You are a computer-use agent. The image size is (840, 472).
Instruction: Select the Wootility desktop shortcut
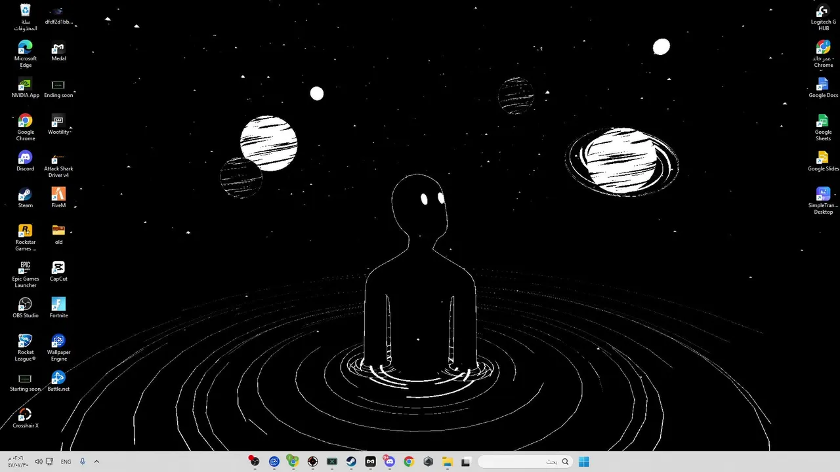[58, 125]
